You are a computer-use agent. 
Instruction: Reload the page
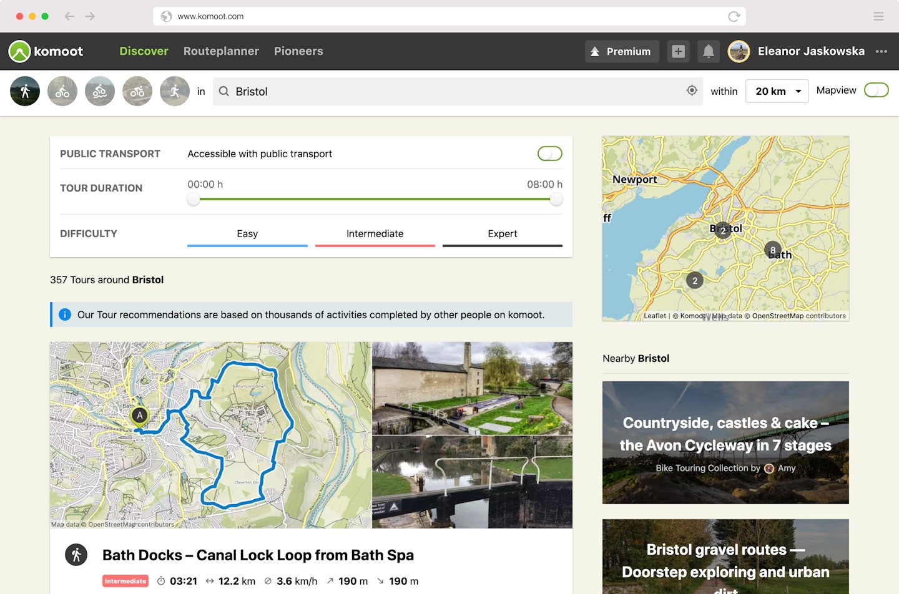734,16
